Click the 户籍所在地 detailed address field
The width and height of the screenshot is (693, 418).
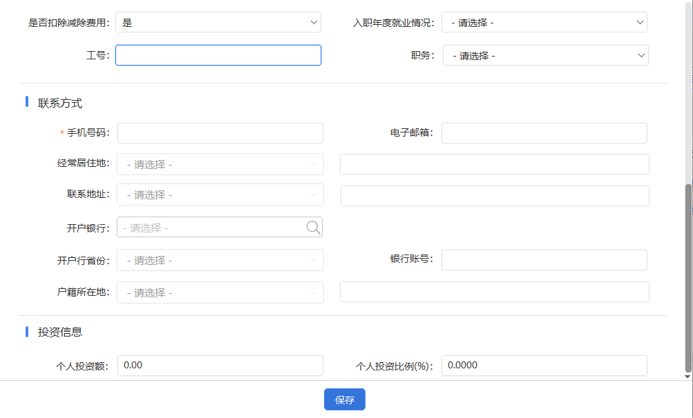(x=495, y=292)
